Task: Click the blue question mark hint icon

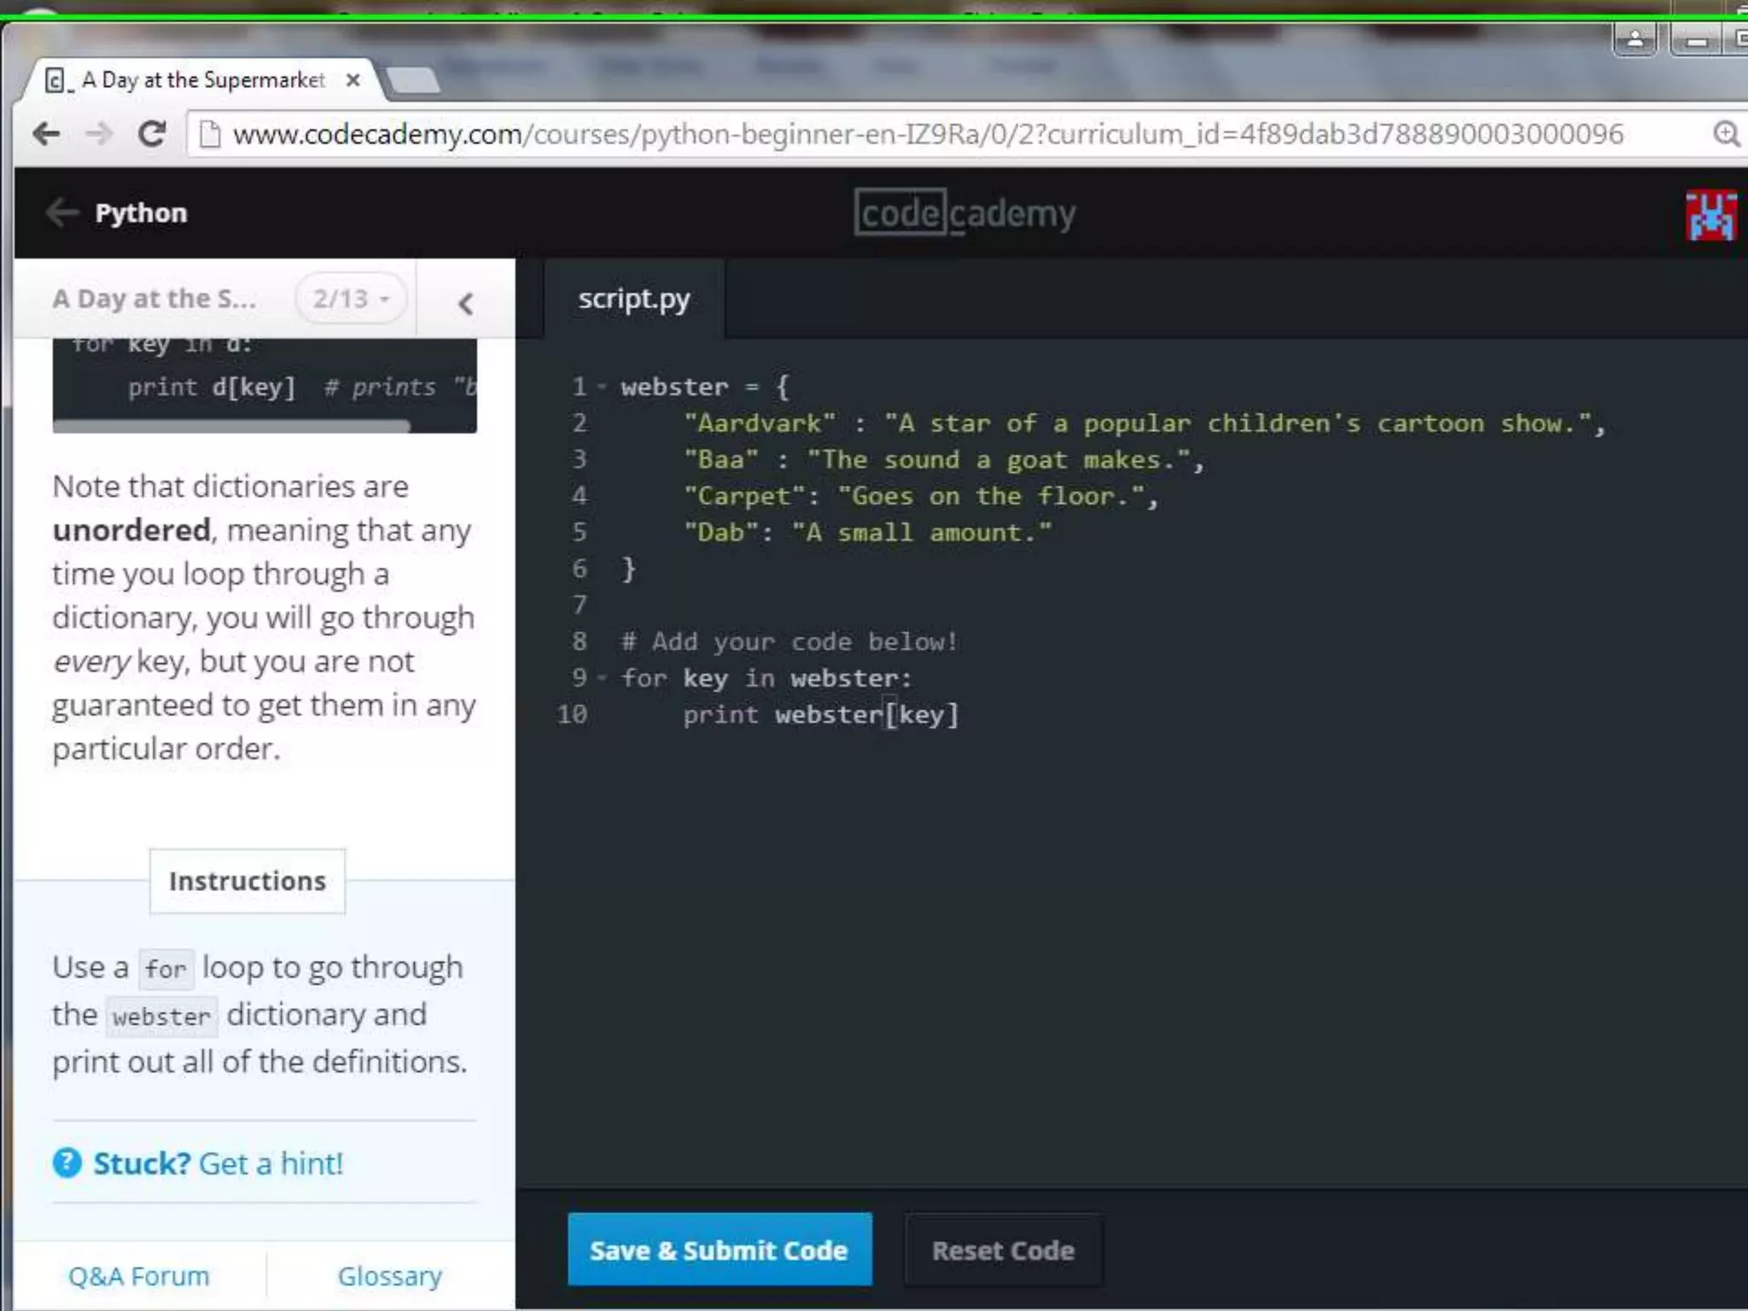Action: 67,1162
